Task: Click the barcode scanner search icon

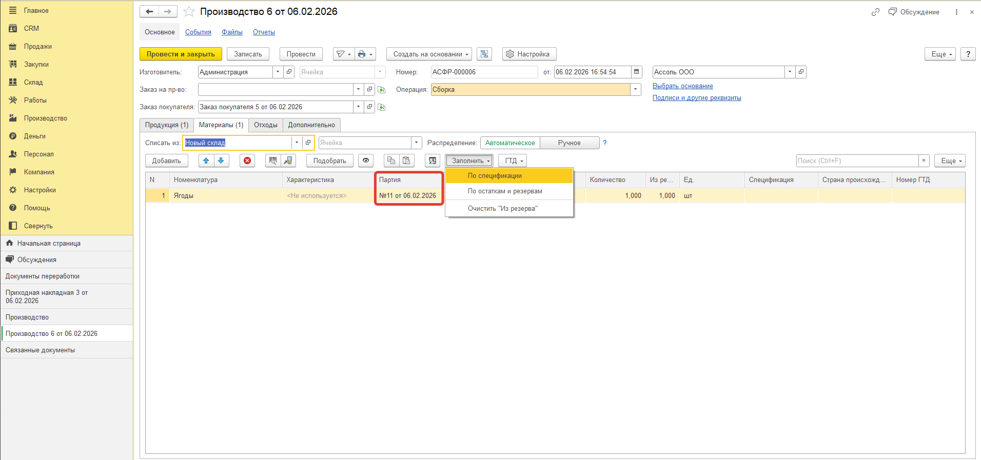Action: click(x=273, y=161)
